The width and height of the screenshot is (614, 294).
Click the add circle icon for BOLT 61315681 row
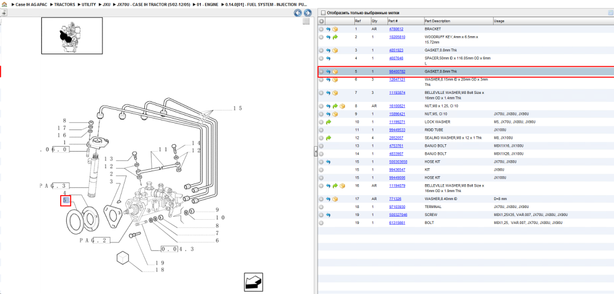[x=321, y=223]
